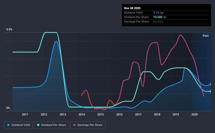The image size is (215, 133).
Task: Click the 2015 x-axis label
Action: [x=101, y=114]
